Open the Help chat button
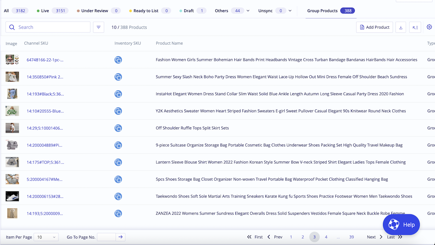The width and height of the screenshot is (435, 245). click(401, 225)
